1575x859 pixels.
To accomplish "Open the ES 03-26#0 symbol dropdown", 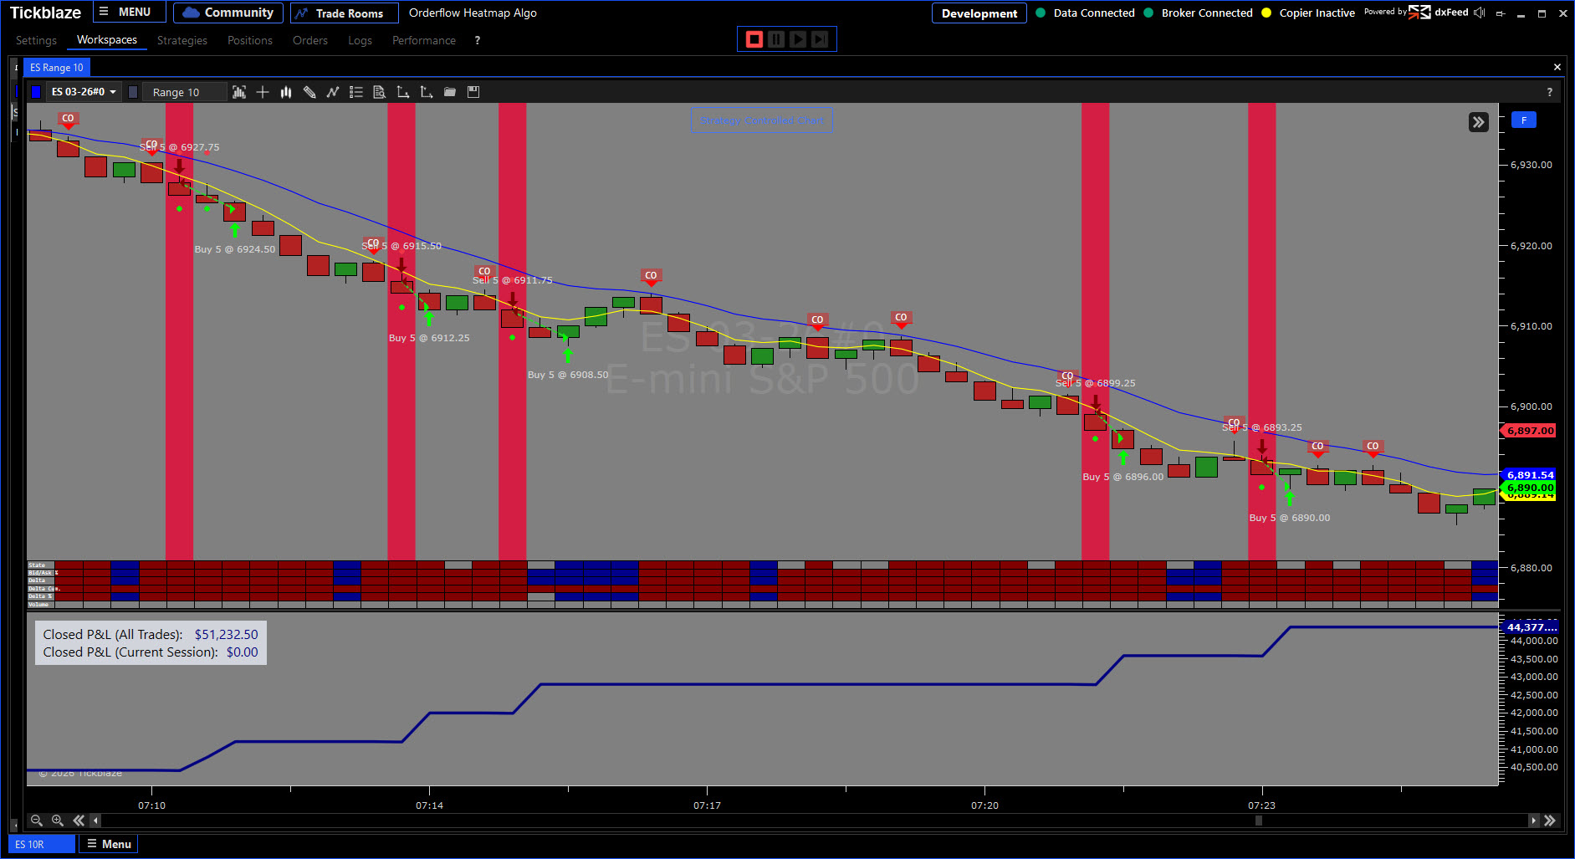I will tap(83, 92).
